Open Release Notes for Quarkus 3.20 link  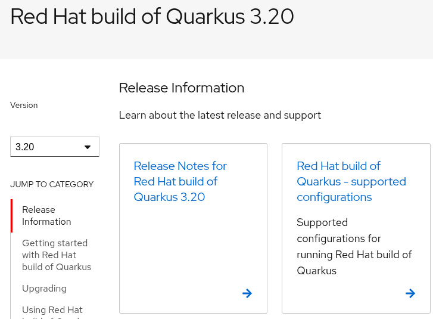click(x=180, y=181)
